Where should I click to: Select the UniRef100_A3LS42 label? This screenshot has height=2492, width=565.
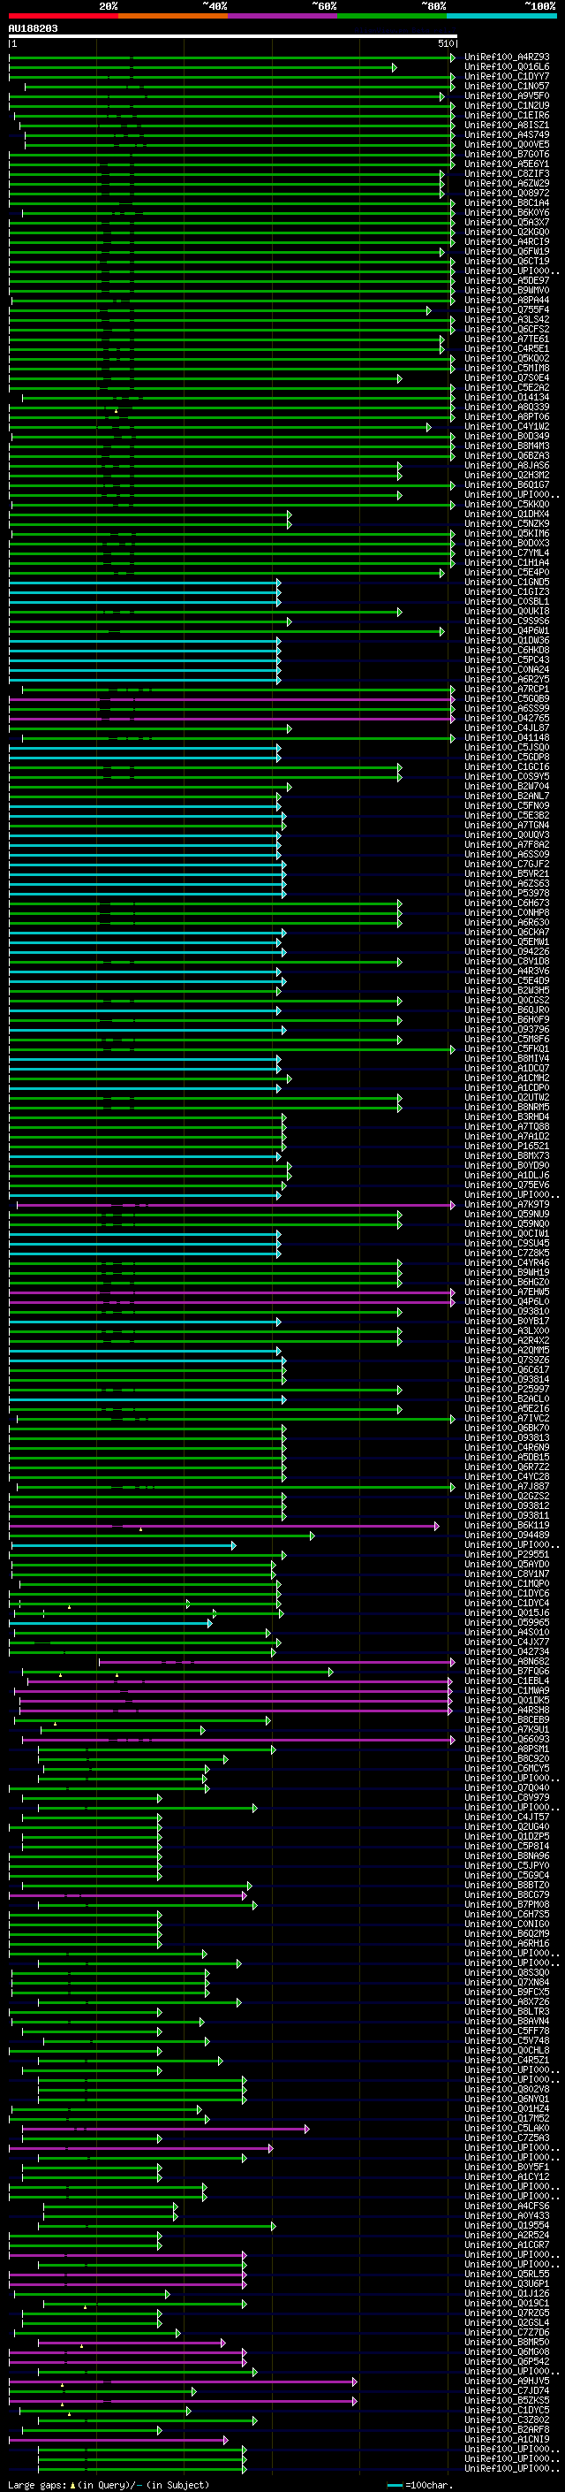507,320
